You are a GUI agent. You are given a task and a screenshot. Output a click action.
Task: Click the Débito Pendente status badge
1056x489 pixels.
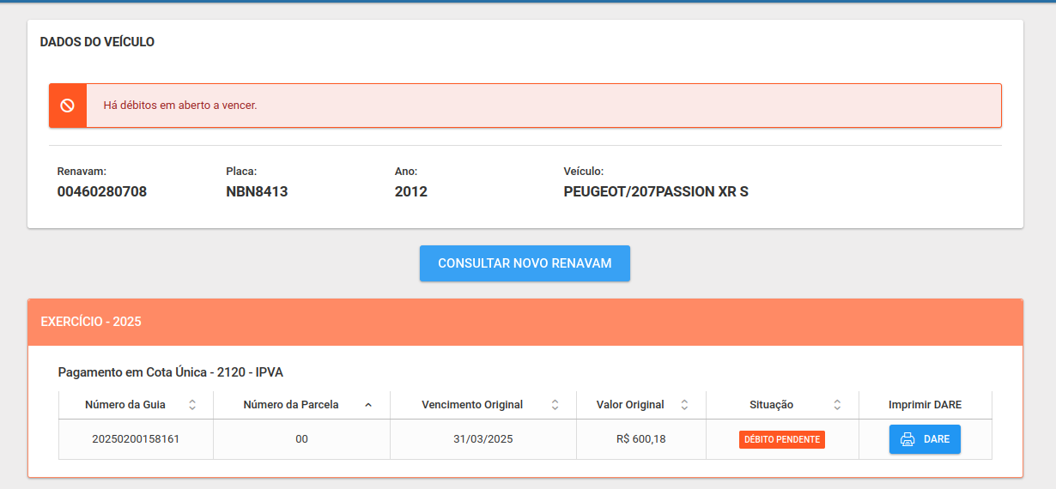point(781,439)
